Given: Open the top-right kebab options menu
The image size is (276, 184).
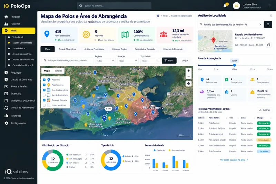Looking at the screenshot, I should (x=270, y=6).
